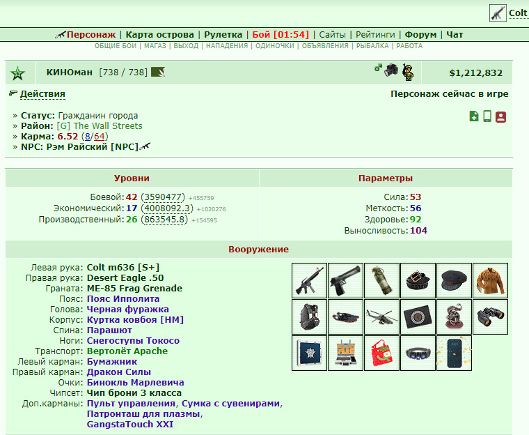Click the parachute backpack inventory icon
Viewport: 529px width, 435px height.
[309, 316]
